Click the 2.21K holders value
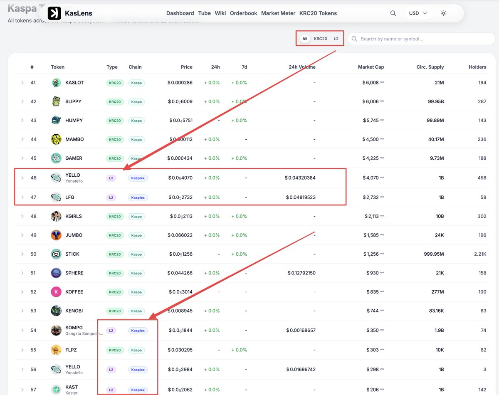 pos(480,254)
